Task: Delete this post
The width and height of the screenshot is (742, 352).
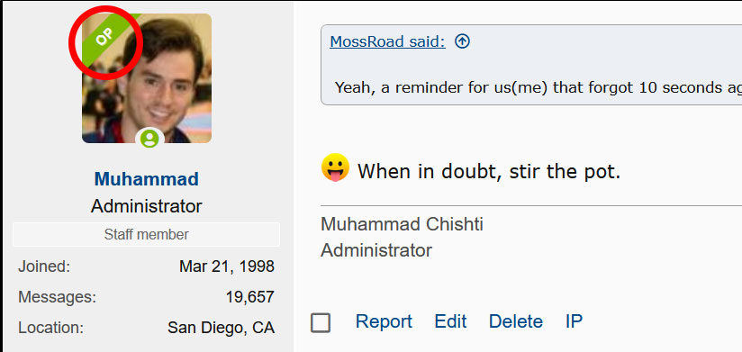Action: (x=516, y=321)
